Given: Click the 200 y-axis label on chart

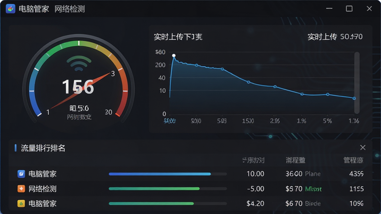Looking at the screenshot, I should click(x=160, y=65).
